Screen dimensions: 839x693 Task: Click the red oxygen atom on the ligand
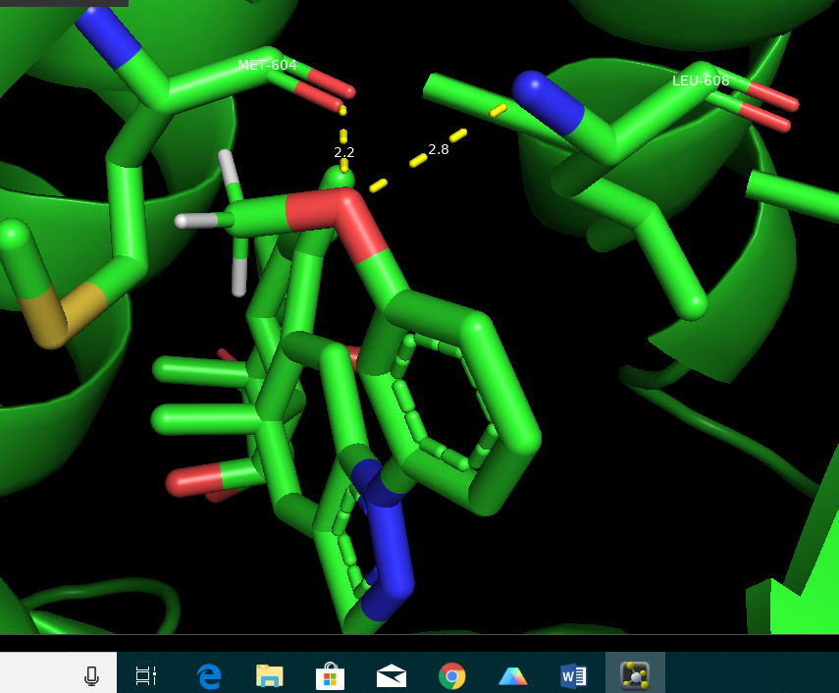pos(348,221)
